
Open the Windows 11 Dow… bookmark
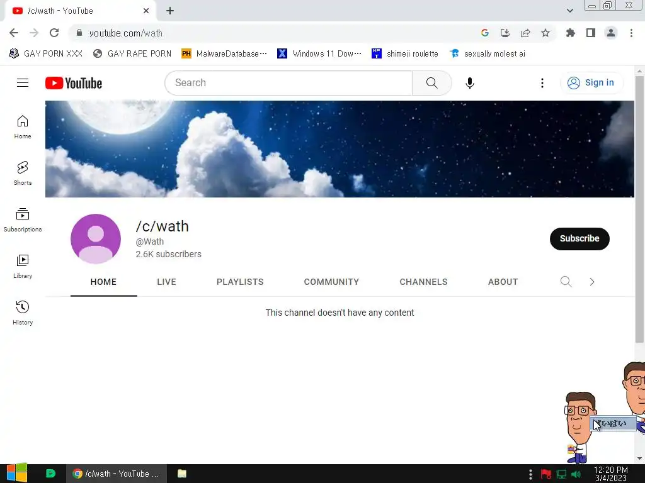click(319, 54)
